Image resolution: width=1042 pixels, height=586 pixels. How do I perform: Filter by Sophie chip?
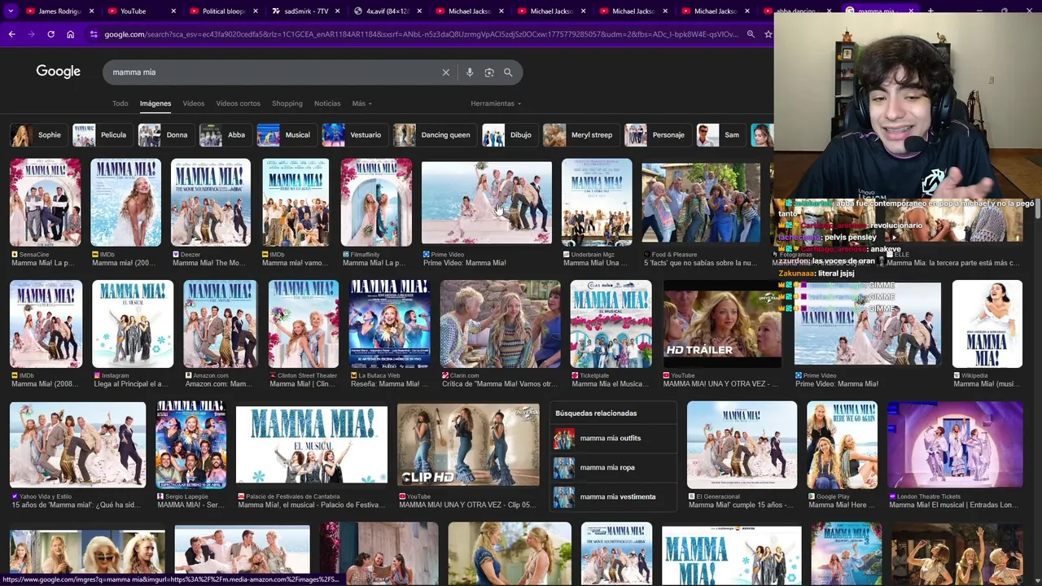tap(37, 135)
